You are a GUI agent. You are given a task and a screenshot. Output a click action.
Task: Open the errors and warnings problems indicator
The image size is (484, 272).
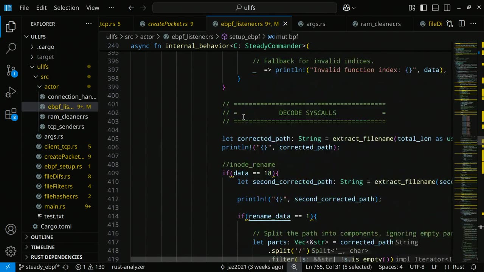click(90, 267)
